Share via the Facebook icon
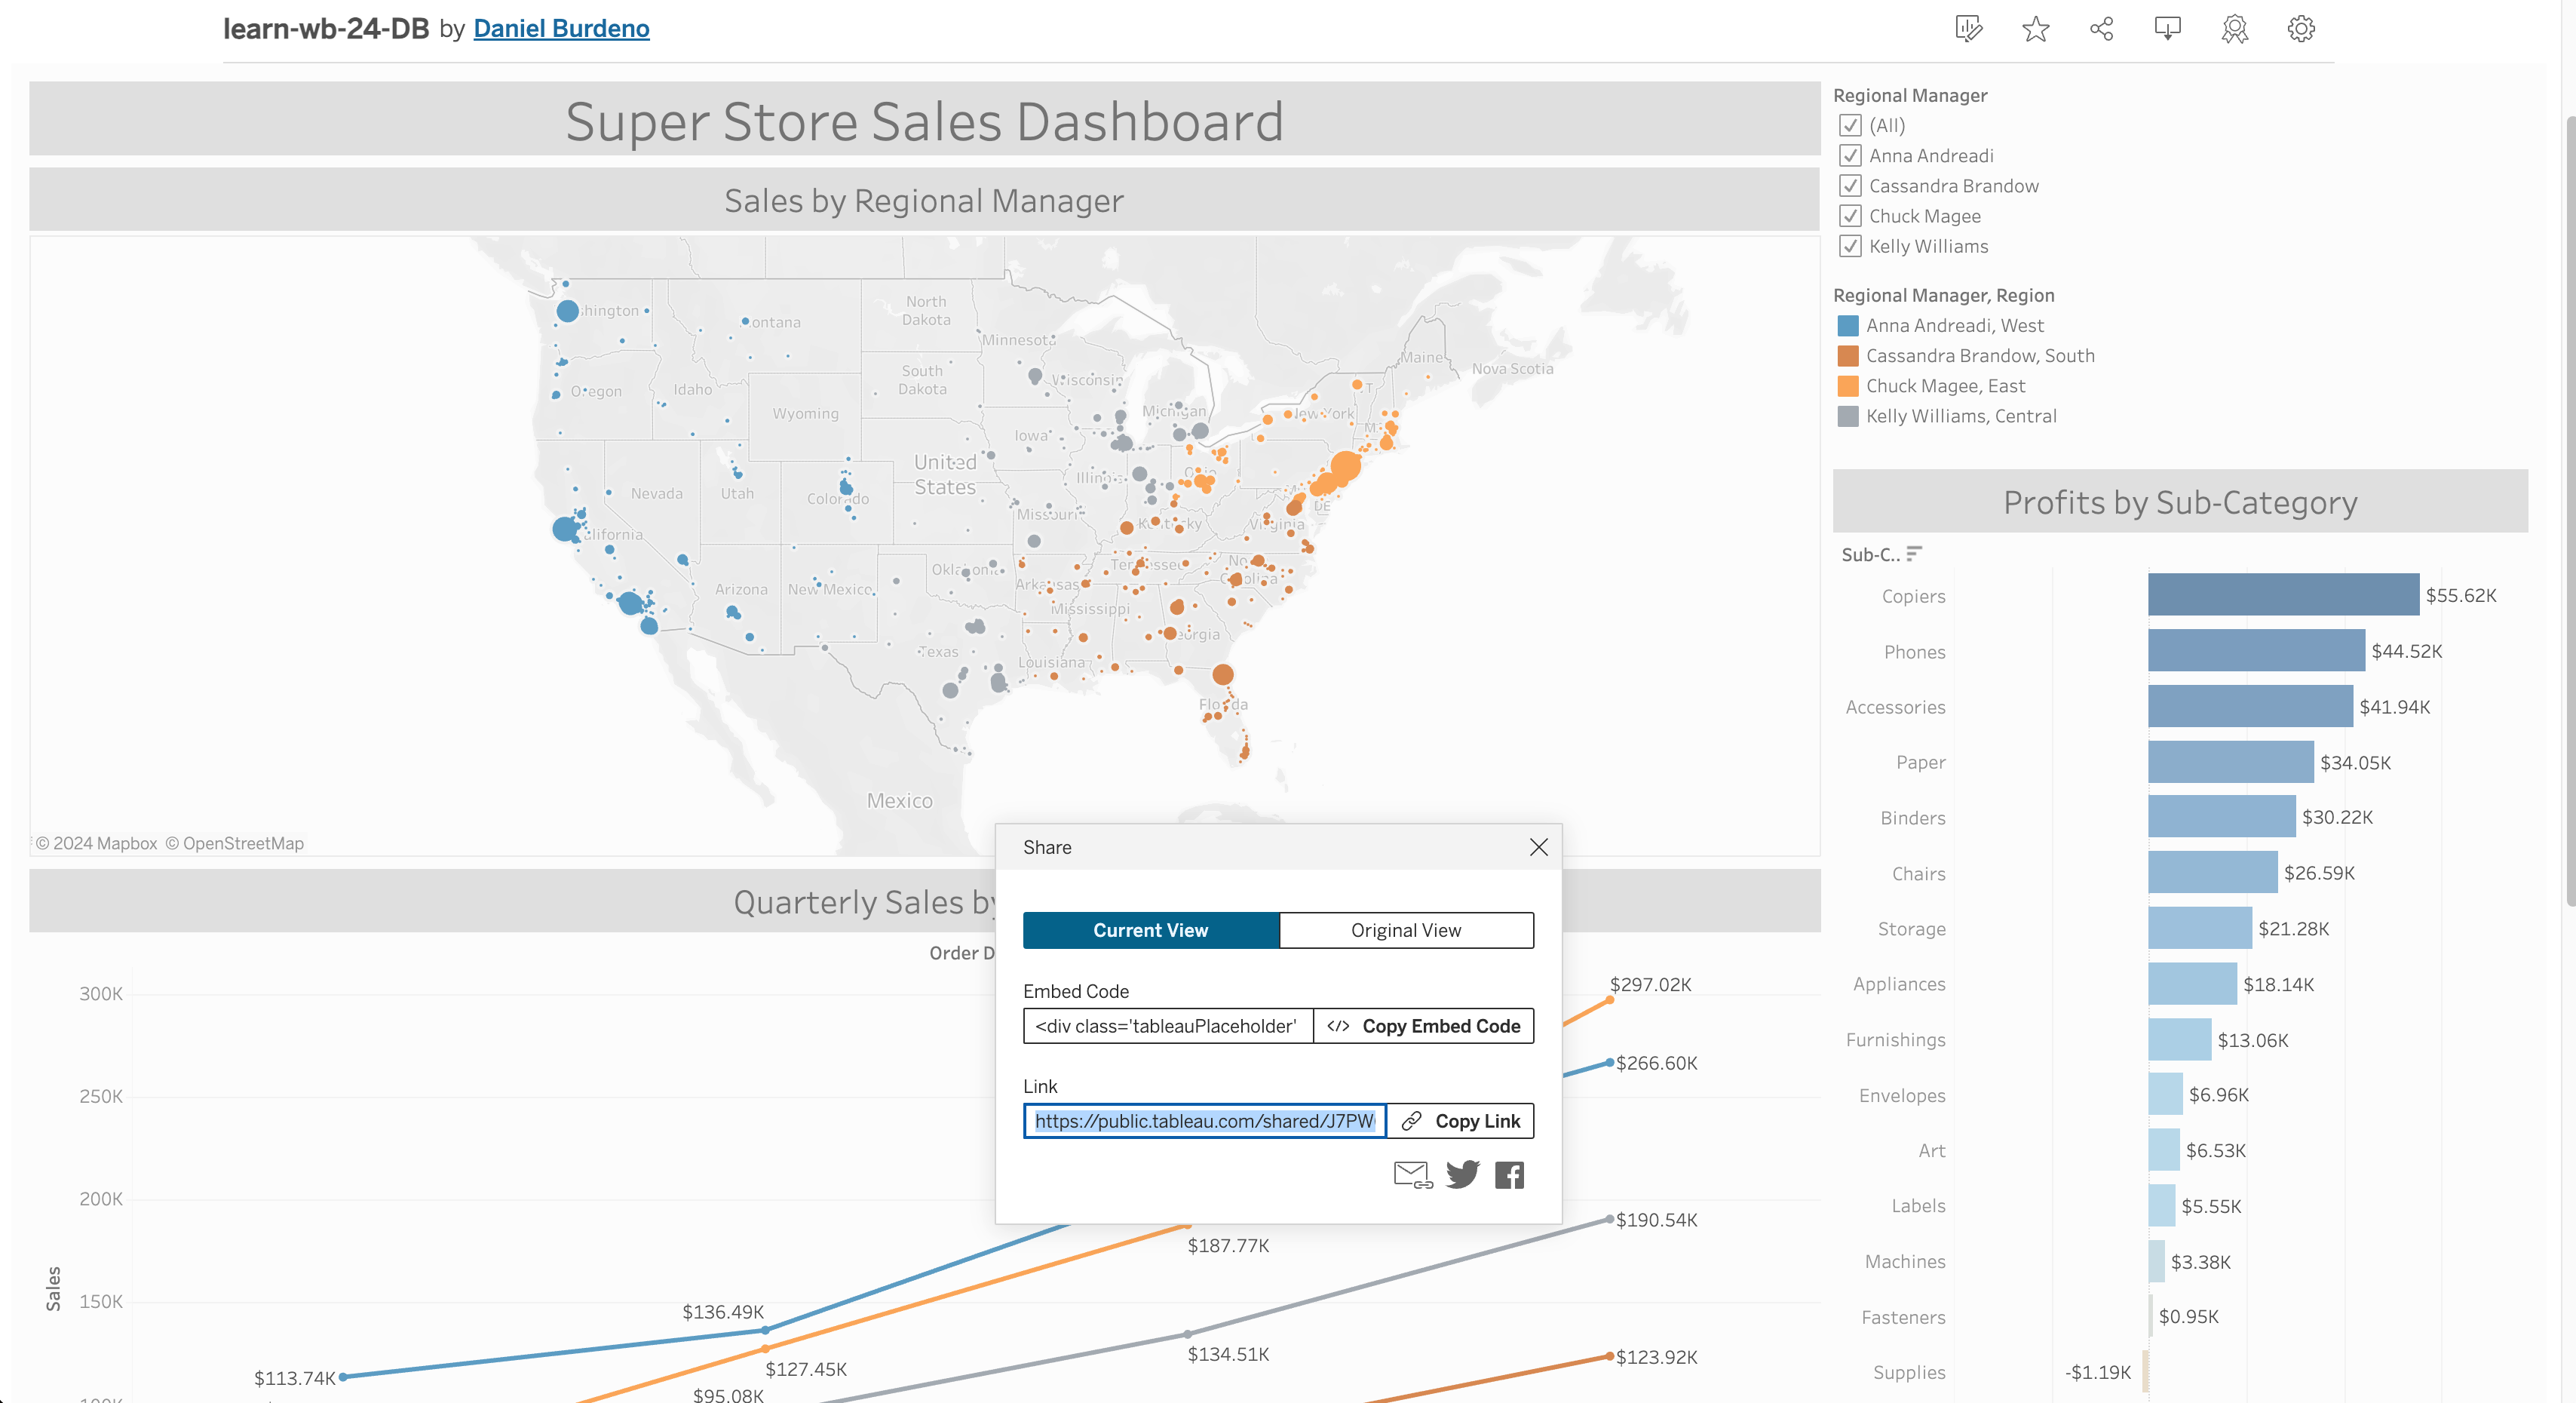Image resolution: width=2576 pixels, height=1403 pixels. pos(1509,1174)
